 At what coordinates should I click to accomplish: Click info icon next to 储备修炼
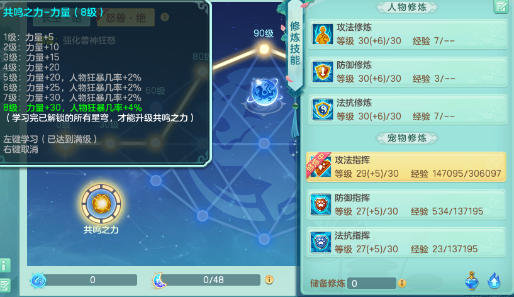coord(402,283)
